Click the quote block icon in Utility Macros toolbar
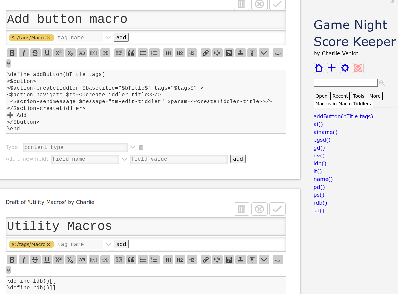Screen dimensions: 398x294 [x=131, y=260]
